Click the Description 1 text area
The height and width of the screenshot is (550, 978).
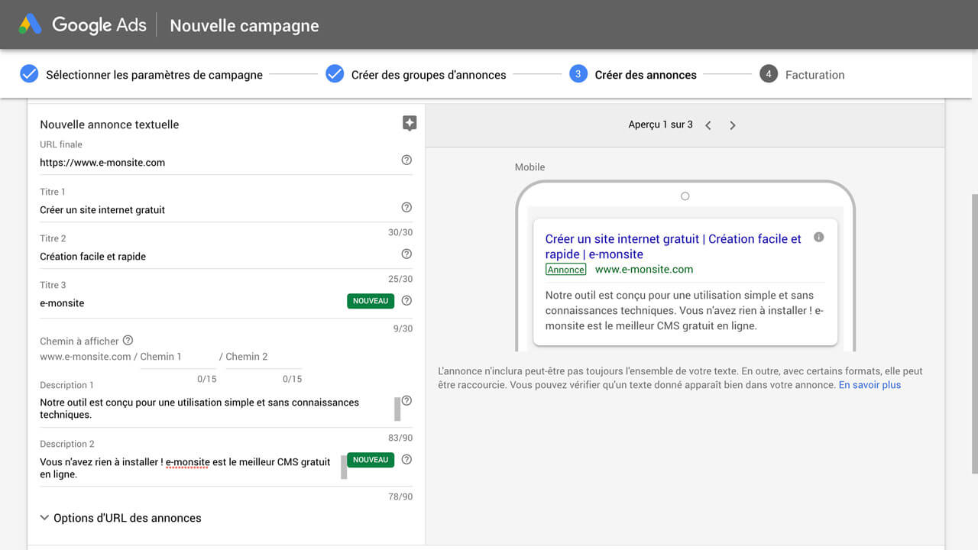coord(215,409)
